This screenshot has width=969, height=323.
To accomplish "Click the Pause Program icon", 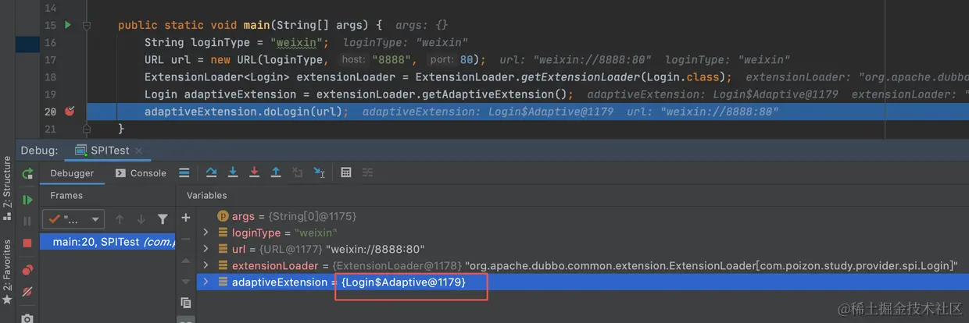I will pos(27,222).
